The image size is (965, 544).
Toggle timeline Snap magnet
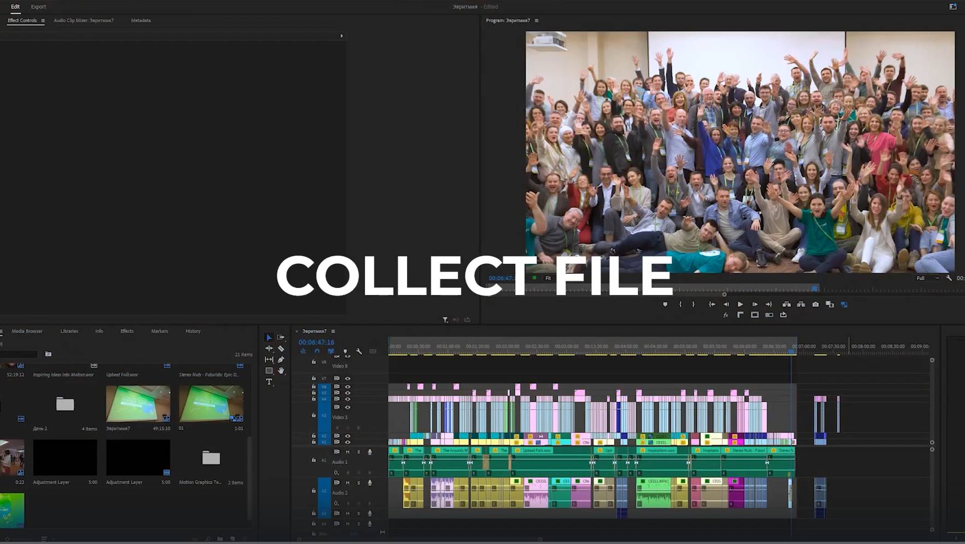pos(317,351)
